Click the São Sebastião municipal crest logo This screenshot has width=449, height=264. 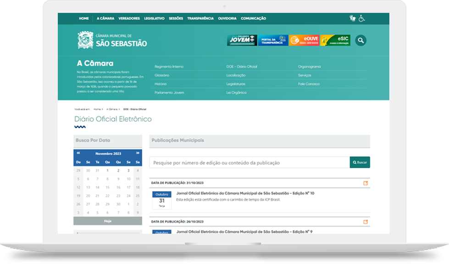click(x=85, y=40)
